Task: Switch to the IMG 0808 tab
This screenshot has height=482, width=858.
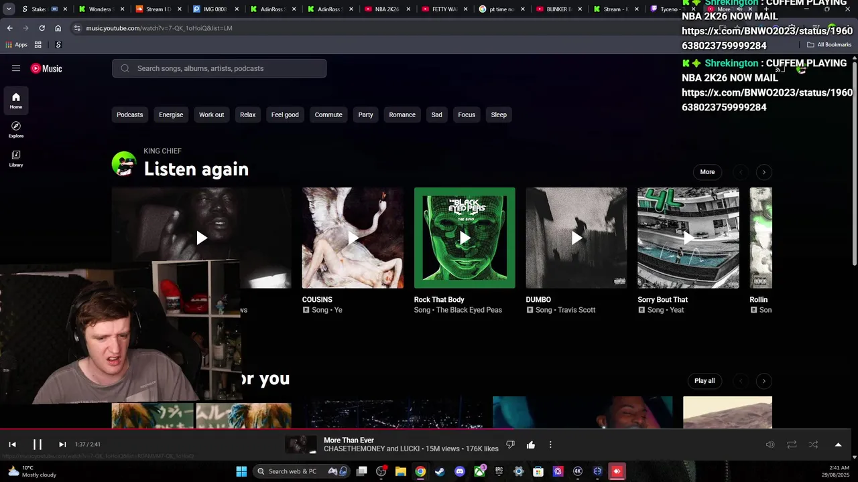Action: click(x=215, y=9)
